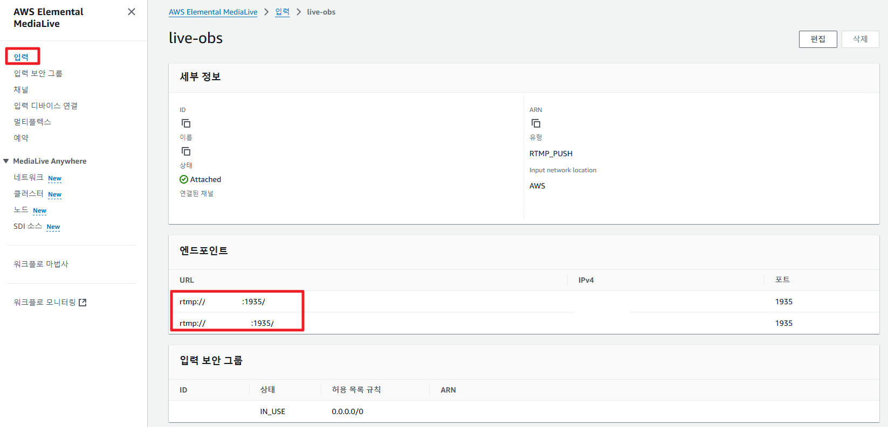Click the 편집 button
Viewport: 888px width, 427px height.
pos(818,39)
